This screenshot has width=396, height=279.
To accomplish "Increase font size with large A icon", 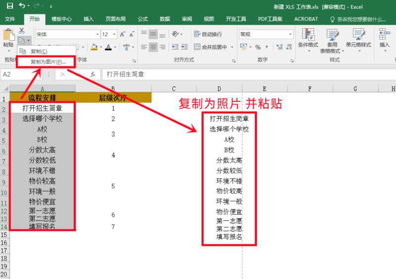I will (x=122, y=34).
